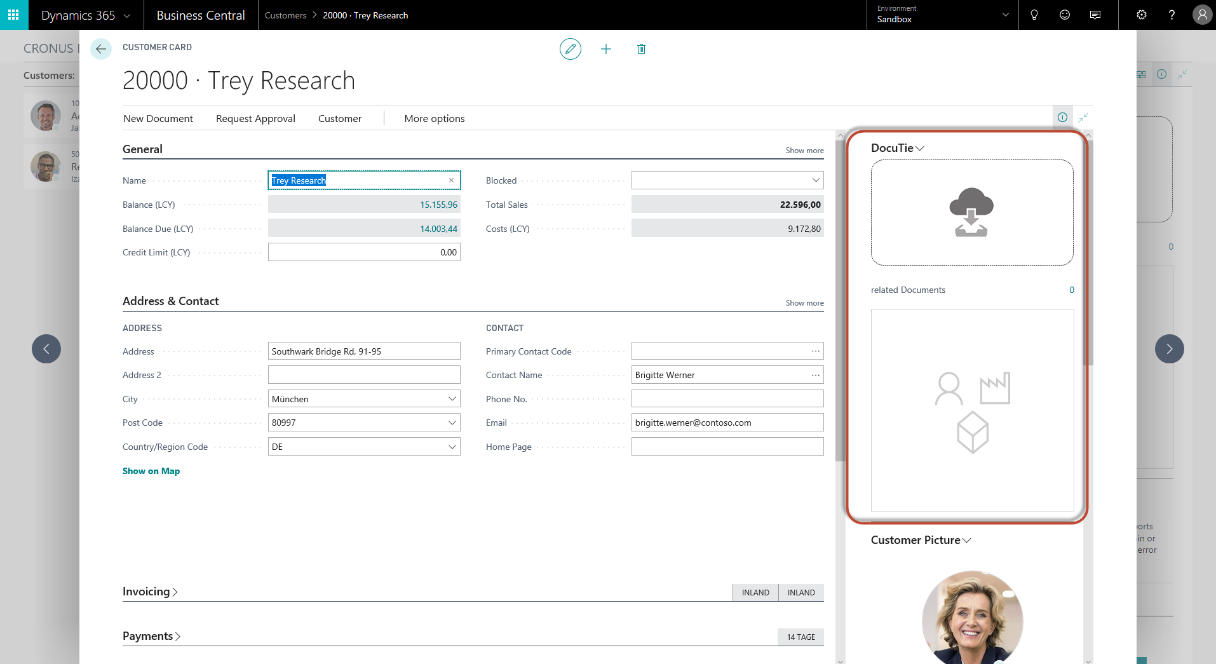Click the empty Address 2 field

364,375
